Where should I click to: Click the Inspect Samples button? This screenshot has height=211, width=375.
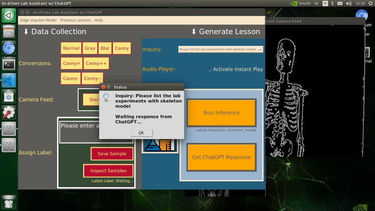coord(108,170)
